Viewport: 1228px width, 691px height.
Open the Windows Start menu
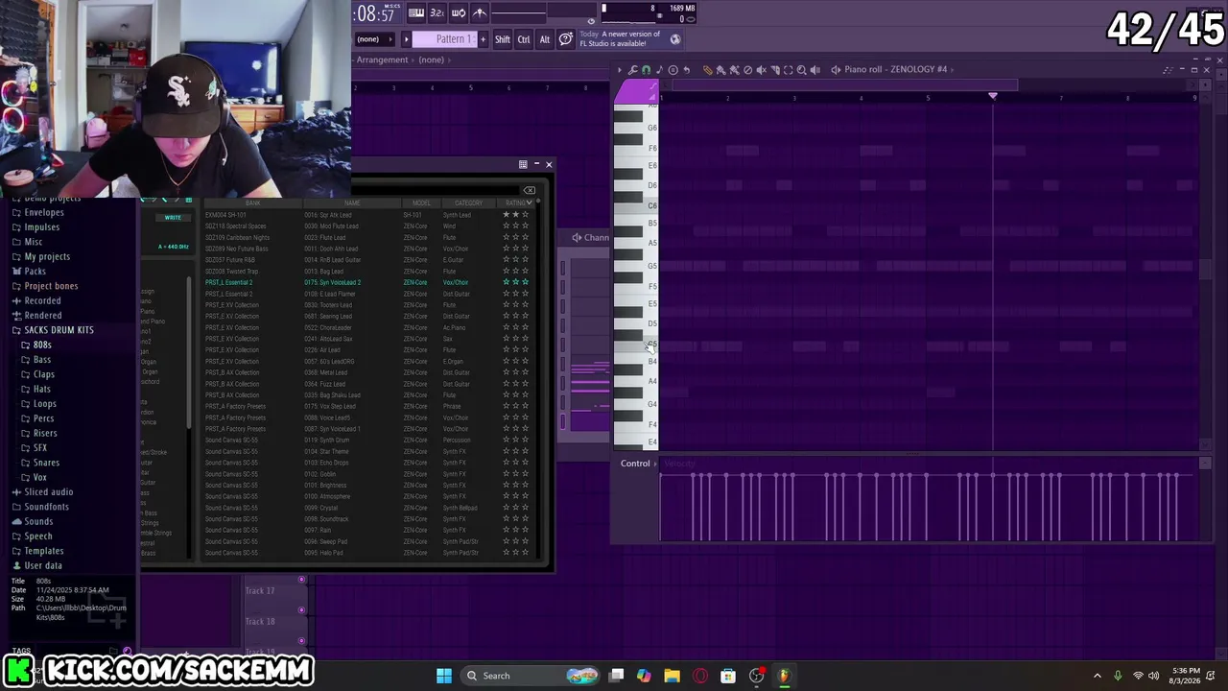coord(444,676)
